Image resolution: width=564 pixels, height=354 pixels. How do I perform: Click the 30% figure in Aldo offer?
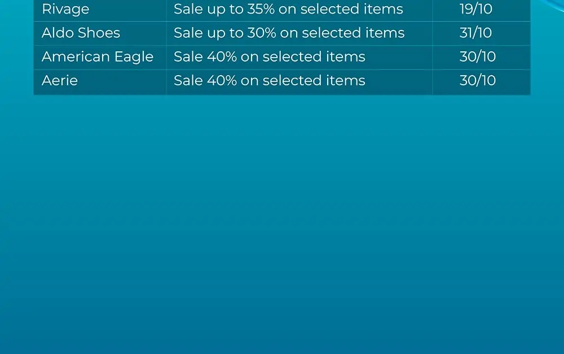click(262, 33)
